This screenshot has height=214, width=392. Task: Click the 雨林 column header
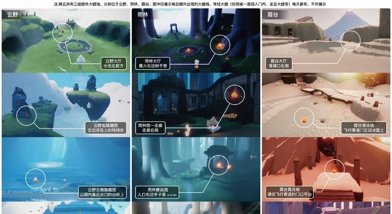pos(143,14)
